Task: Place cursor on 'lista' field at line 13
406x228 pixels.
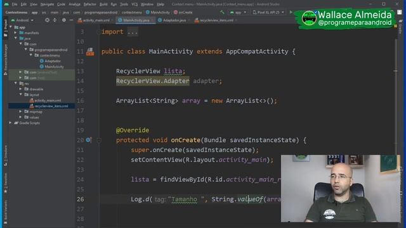Action: [x=173, y=71]
